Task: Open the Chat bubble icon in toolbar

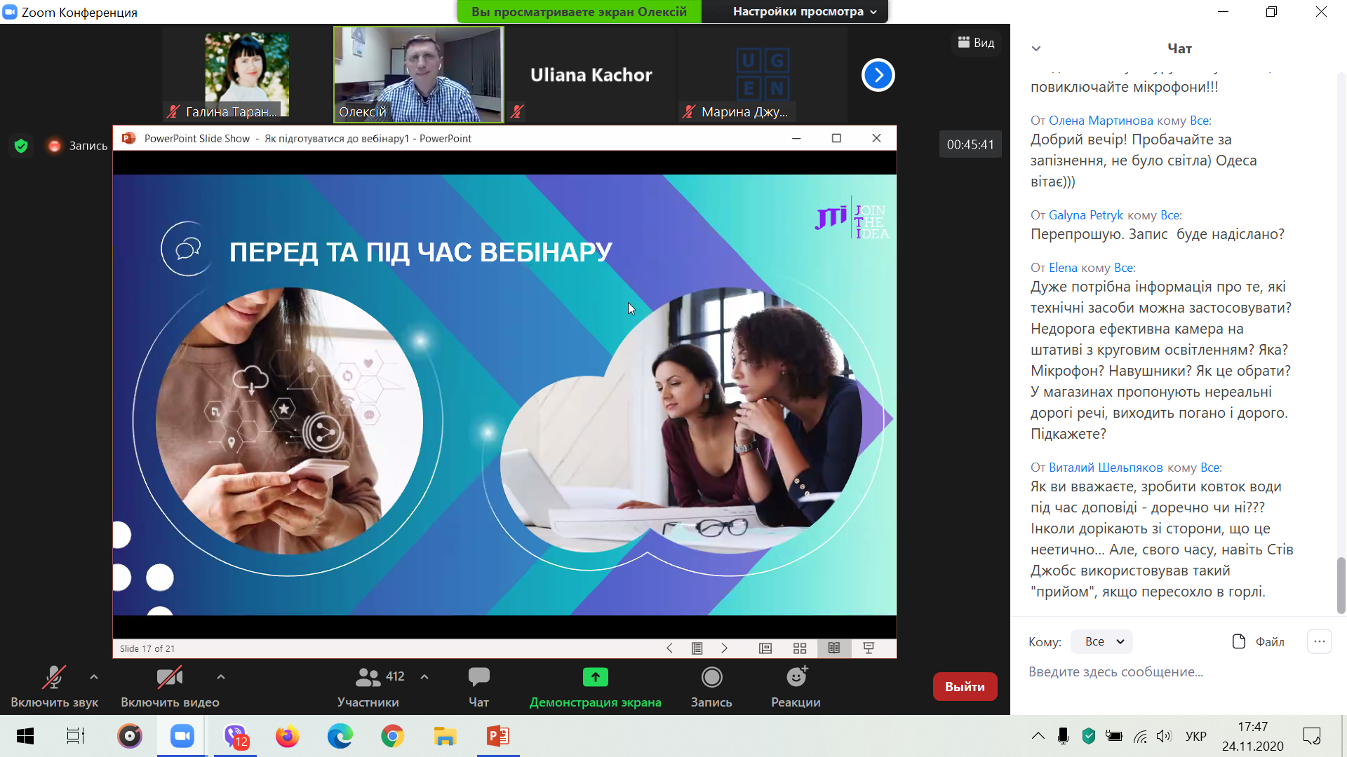Action: 478,677
